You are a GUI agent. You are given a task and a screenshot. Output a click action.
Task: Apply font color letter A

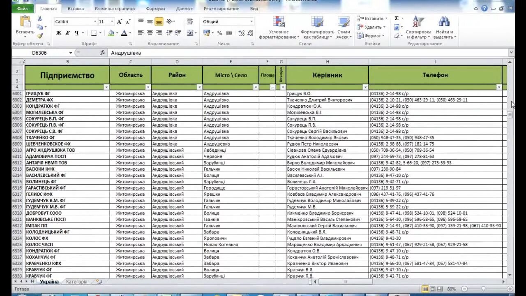pos(124,33)
